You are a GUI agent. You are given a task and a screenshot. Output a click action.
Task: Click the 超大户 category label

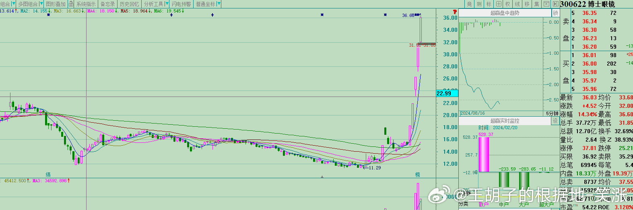pyautogui.click(x=546, y=204)
